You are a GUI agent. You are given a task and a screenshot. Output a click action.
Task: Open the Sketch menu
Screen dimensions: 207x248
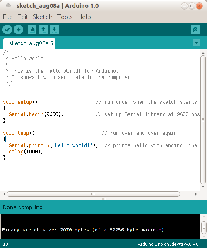coord(43,17)
